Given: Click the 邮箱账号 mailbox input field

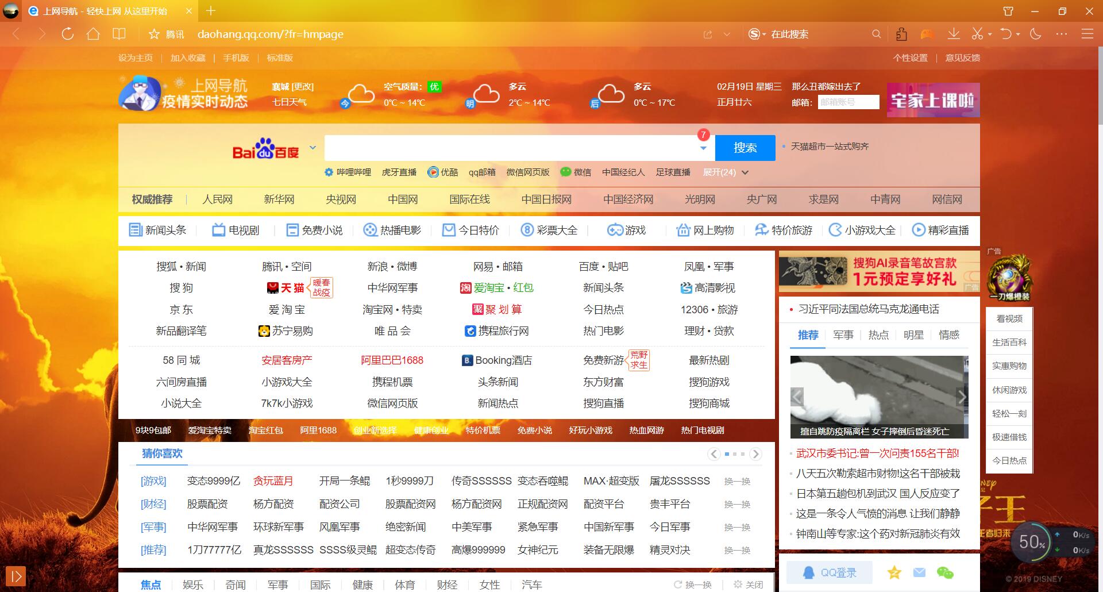Looking at the screenshot, I should [x=849, y=102].
